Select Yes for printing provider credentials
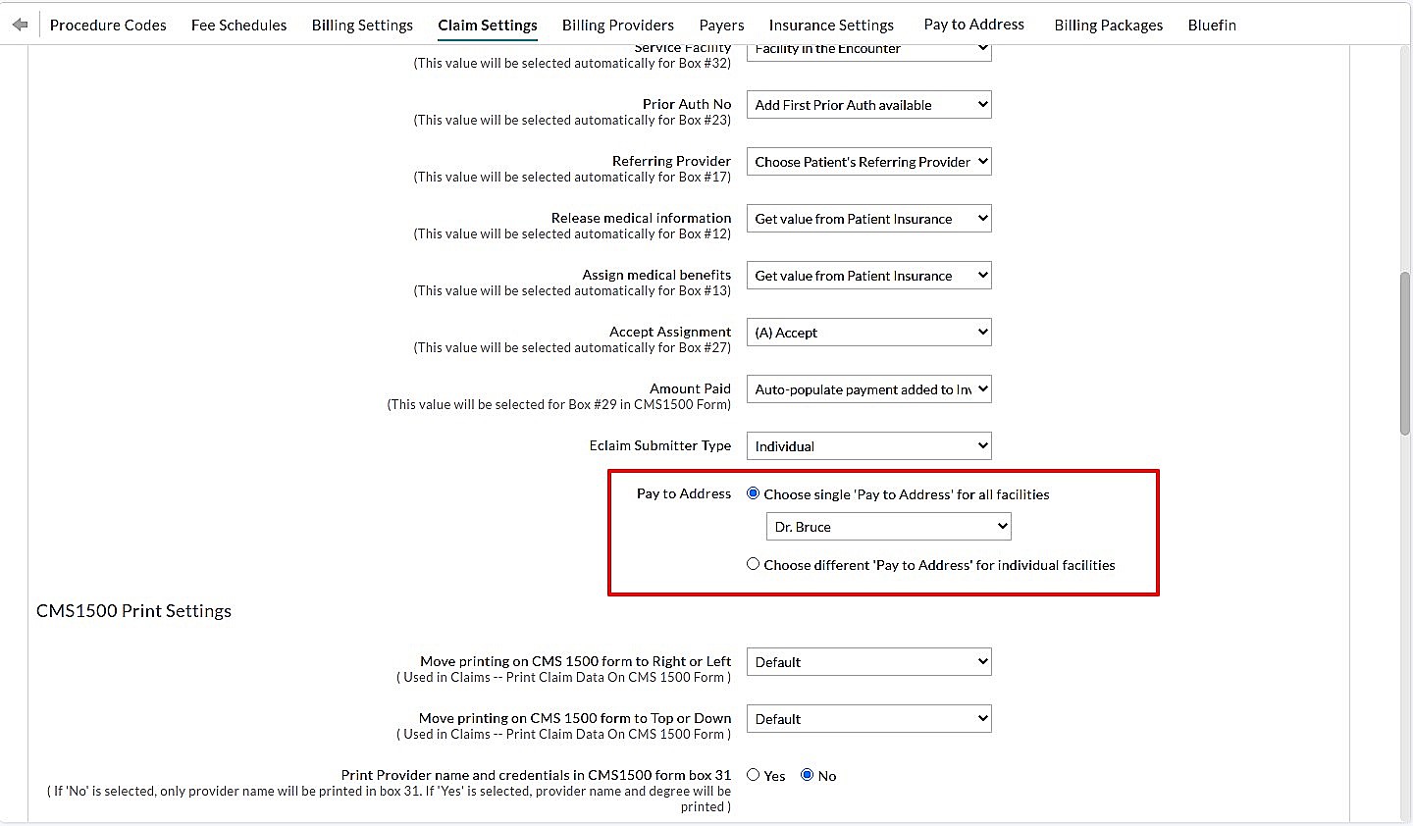The height and width of the screenshot is (826, 1413). pyautogui.click(x=753, y=774)
